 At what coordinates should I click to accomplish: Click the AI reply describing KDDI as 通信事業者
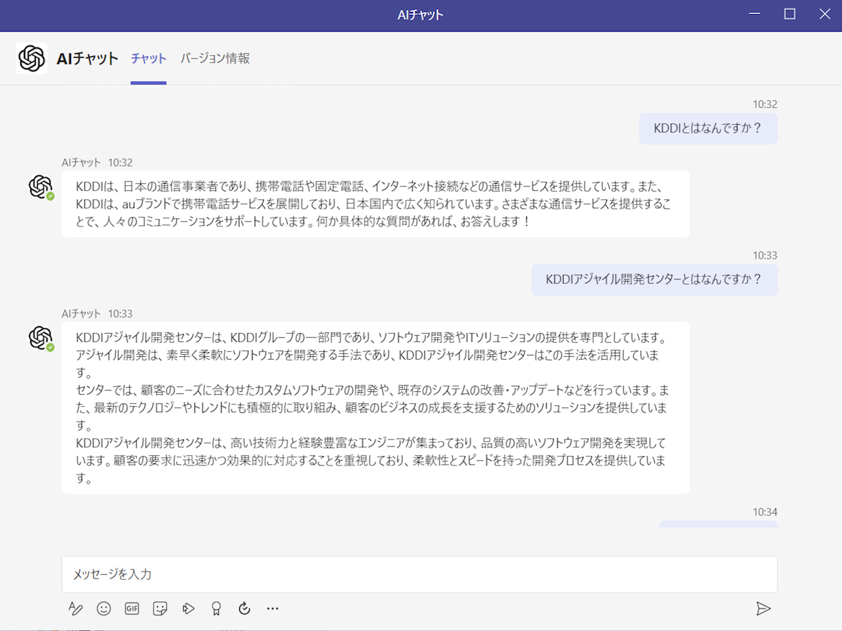point(375,204)
